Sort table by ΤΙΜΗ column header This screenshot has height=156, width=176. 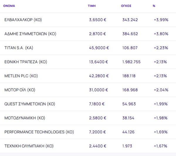(x=92, y=6)
